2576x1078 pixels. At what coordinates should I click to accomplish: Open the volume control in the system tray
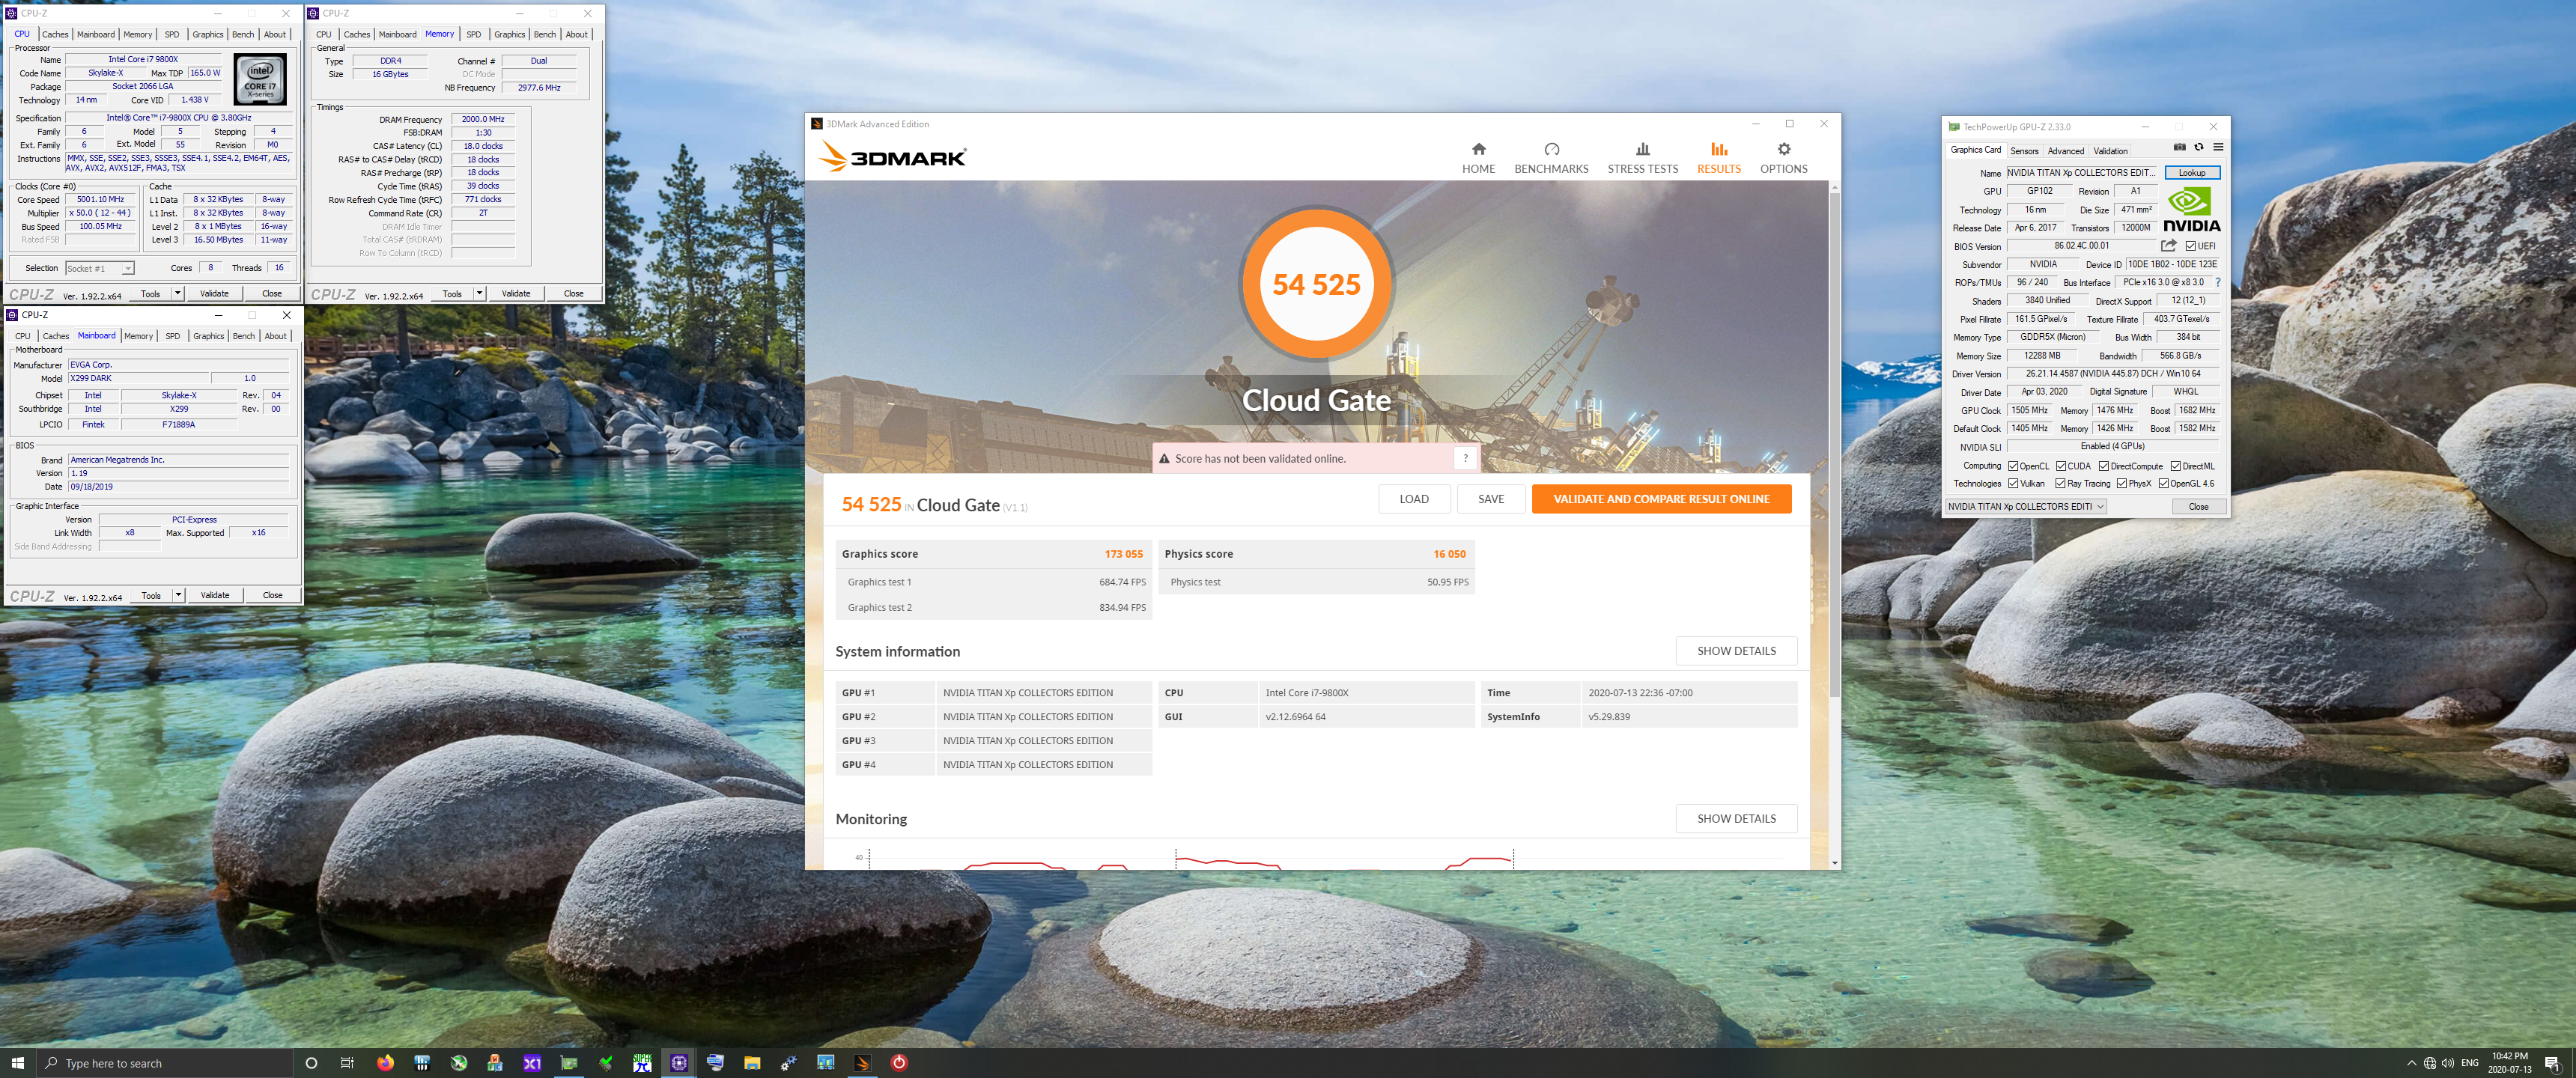[2447, 1063]
